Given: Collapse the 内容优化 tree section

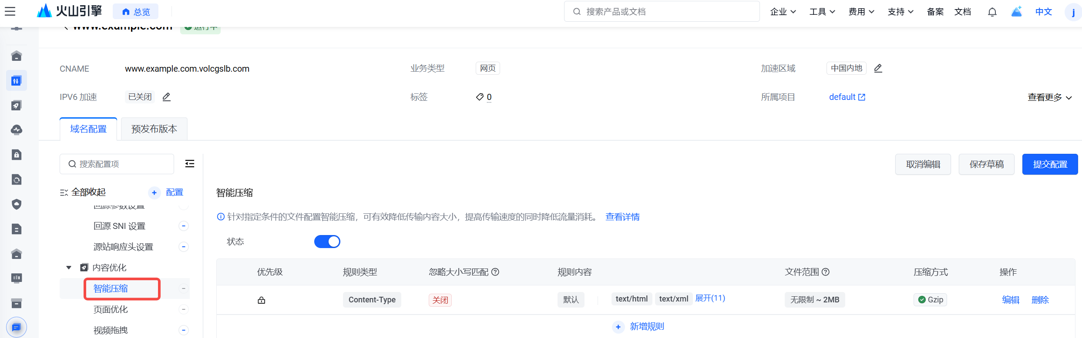Looking at the screenshot, I should click(69, 268).
